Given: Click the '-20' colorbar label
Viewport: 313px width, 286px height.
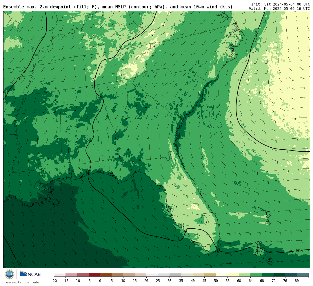Looking at the screenshot, I should click(x=54, y=280).
